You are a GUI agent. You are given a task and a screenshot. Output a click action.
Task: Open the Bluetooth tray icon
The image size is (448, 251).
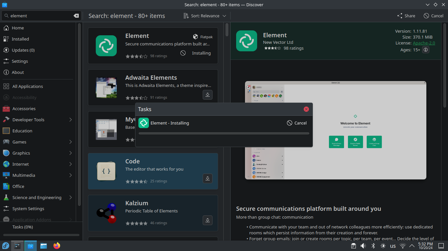tap(373, 246)
